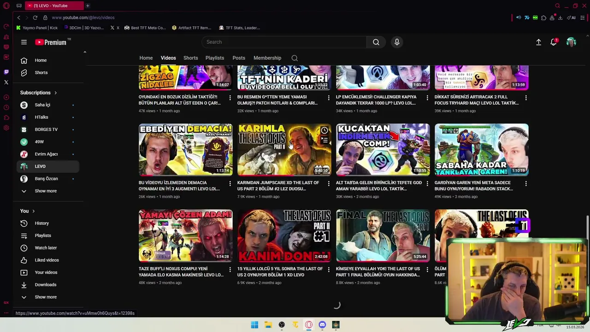Switch to the channel Shorts tab
The width and height of the screenshot is (590, 332).
191,58
